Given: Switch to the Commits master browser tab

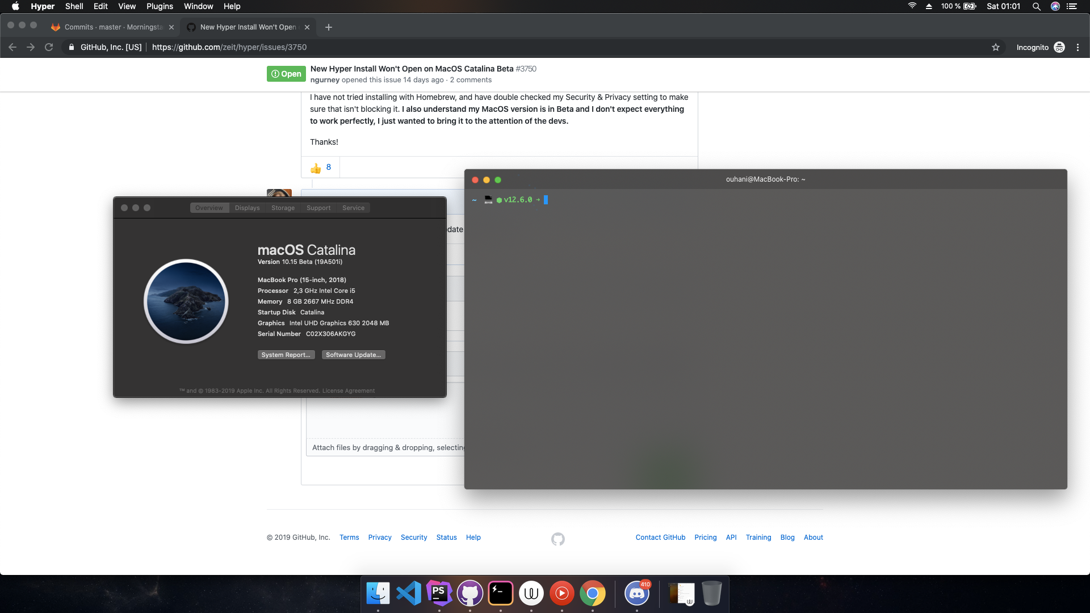Looking at the screenshot, I should point(113,27).
